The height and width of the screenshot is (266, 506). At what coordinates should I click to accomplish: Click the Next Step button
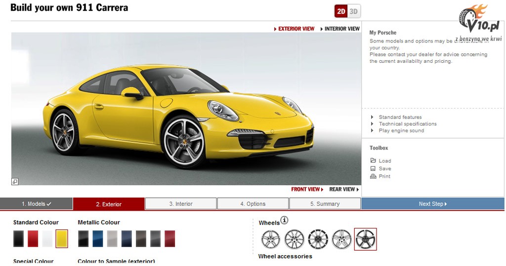tap(433, 204)
